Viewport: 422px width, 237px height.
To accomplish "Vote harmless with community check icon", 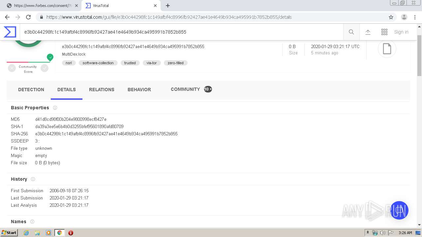I will (45, 68).
